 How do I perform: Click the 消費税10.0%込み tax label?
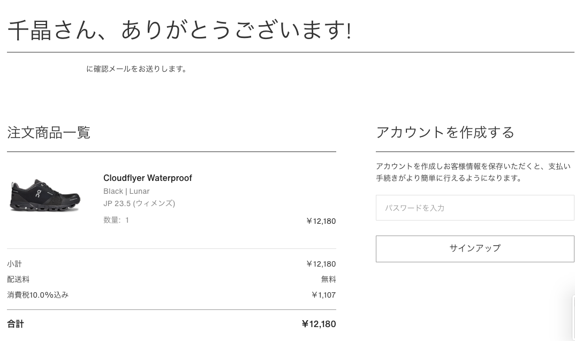point(37,294)
